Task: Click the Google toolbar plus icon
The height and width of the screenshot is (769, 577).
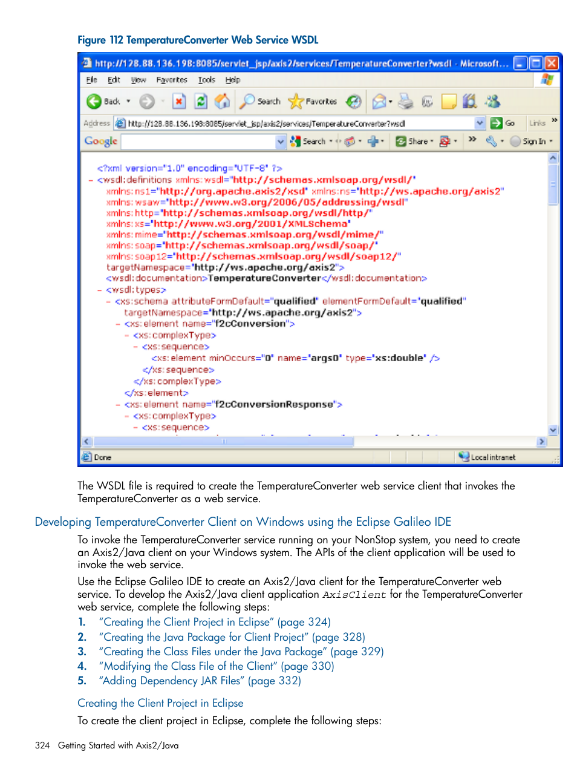Action: pyautogui.click(x=373, y=141)
